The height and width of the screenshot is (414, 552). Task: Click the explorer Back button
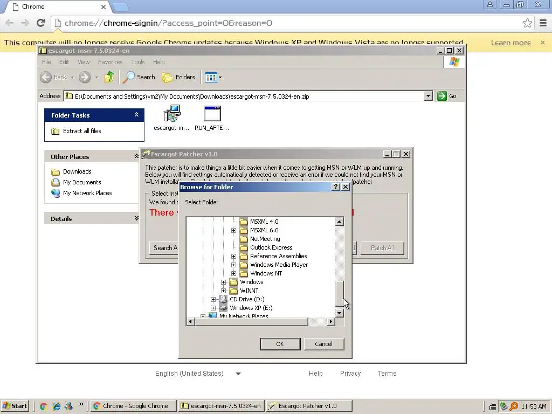(53, 77)
